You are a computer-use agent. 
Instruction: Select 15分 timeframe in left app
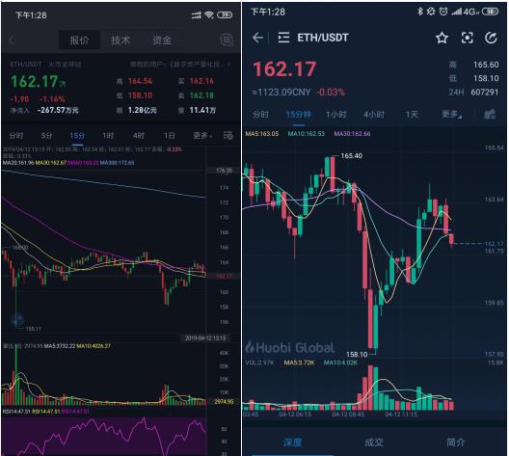(77, 135)
